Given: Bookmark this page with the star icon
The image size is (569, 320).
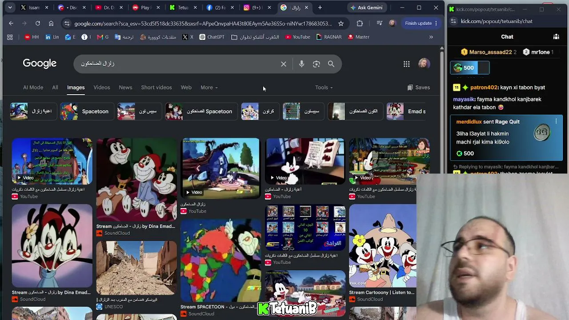Looking at the screenshot, I should pyautogui.click(x=341, y=23).
